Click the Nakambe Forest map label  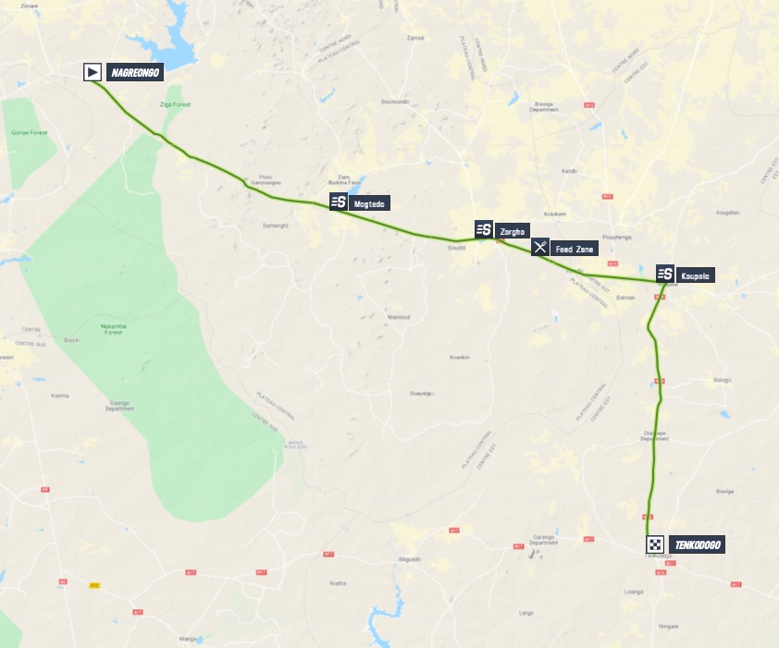(x=113, y=329)
